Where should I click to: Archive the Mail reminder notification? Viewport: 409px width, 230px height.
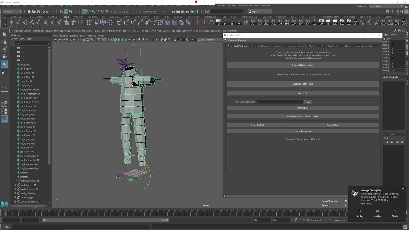377,213
